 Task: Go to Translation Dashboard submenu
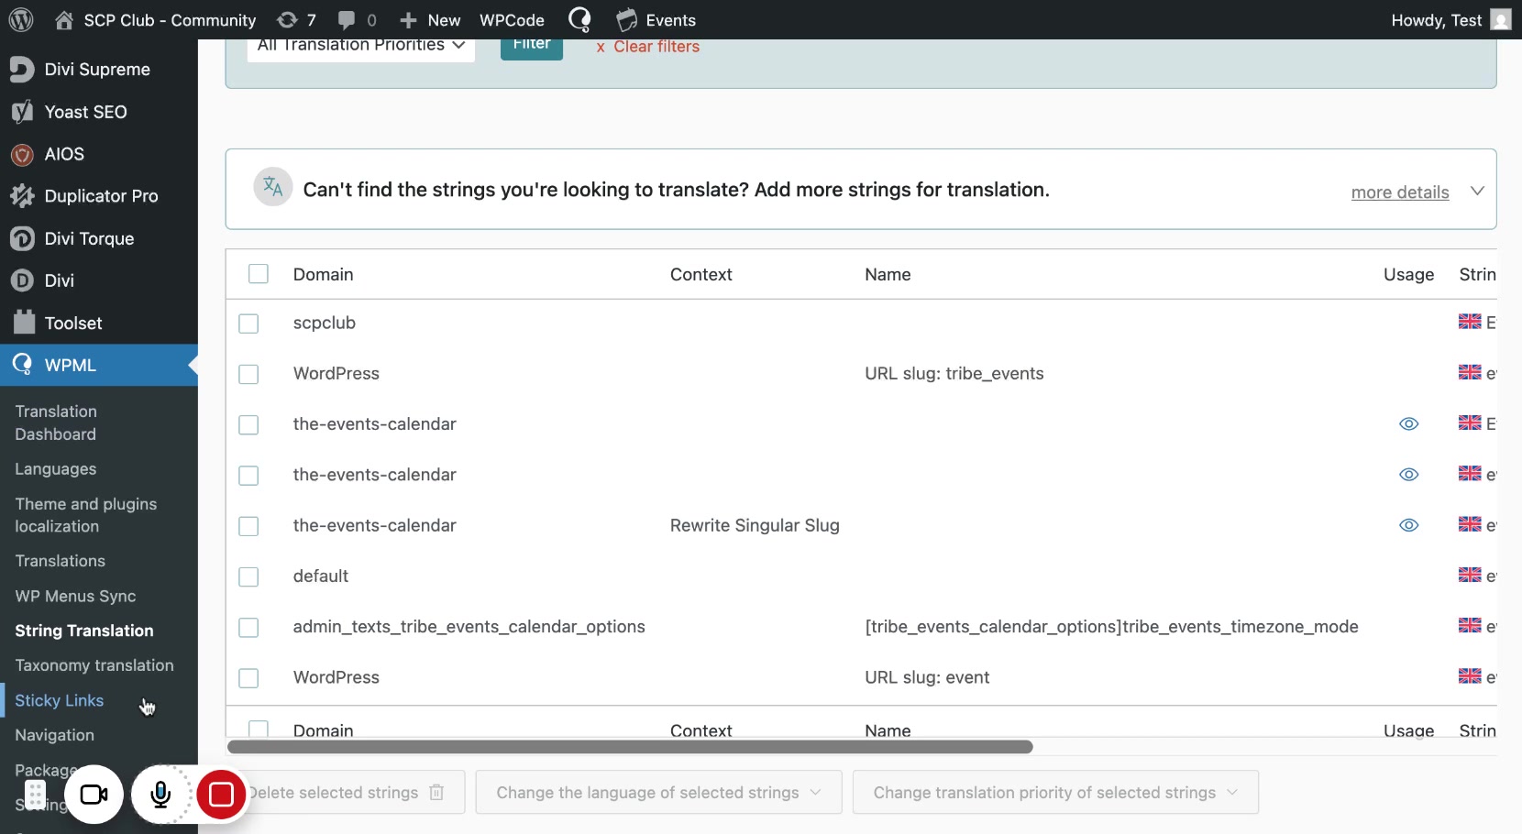56,422
